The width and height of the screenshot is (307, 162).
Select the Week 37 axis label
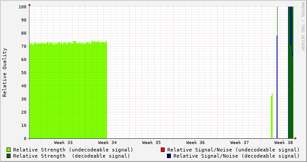(x=240, y=143)
